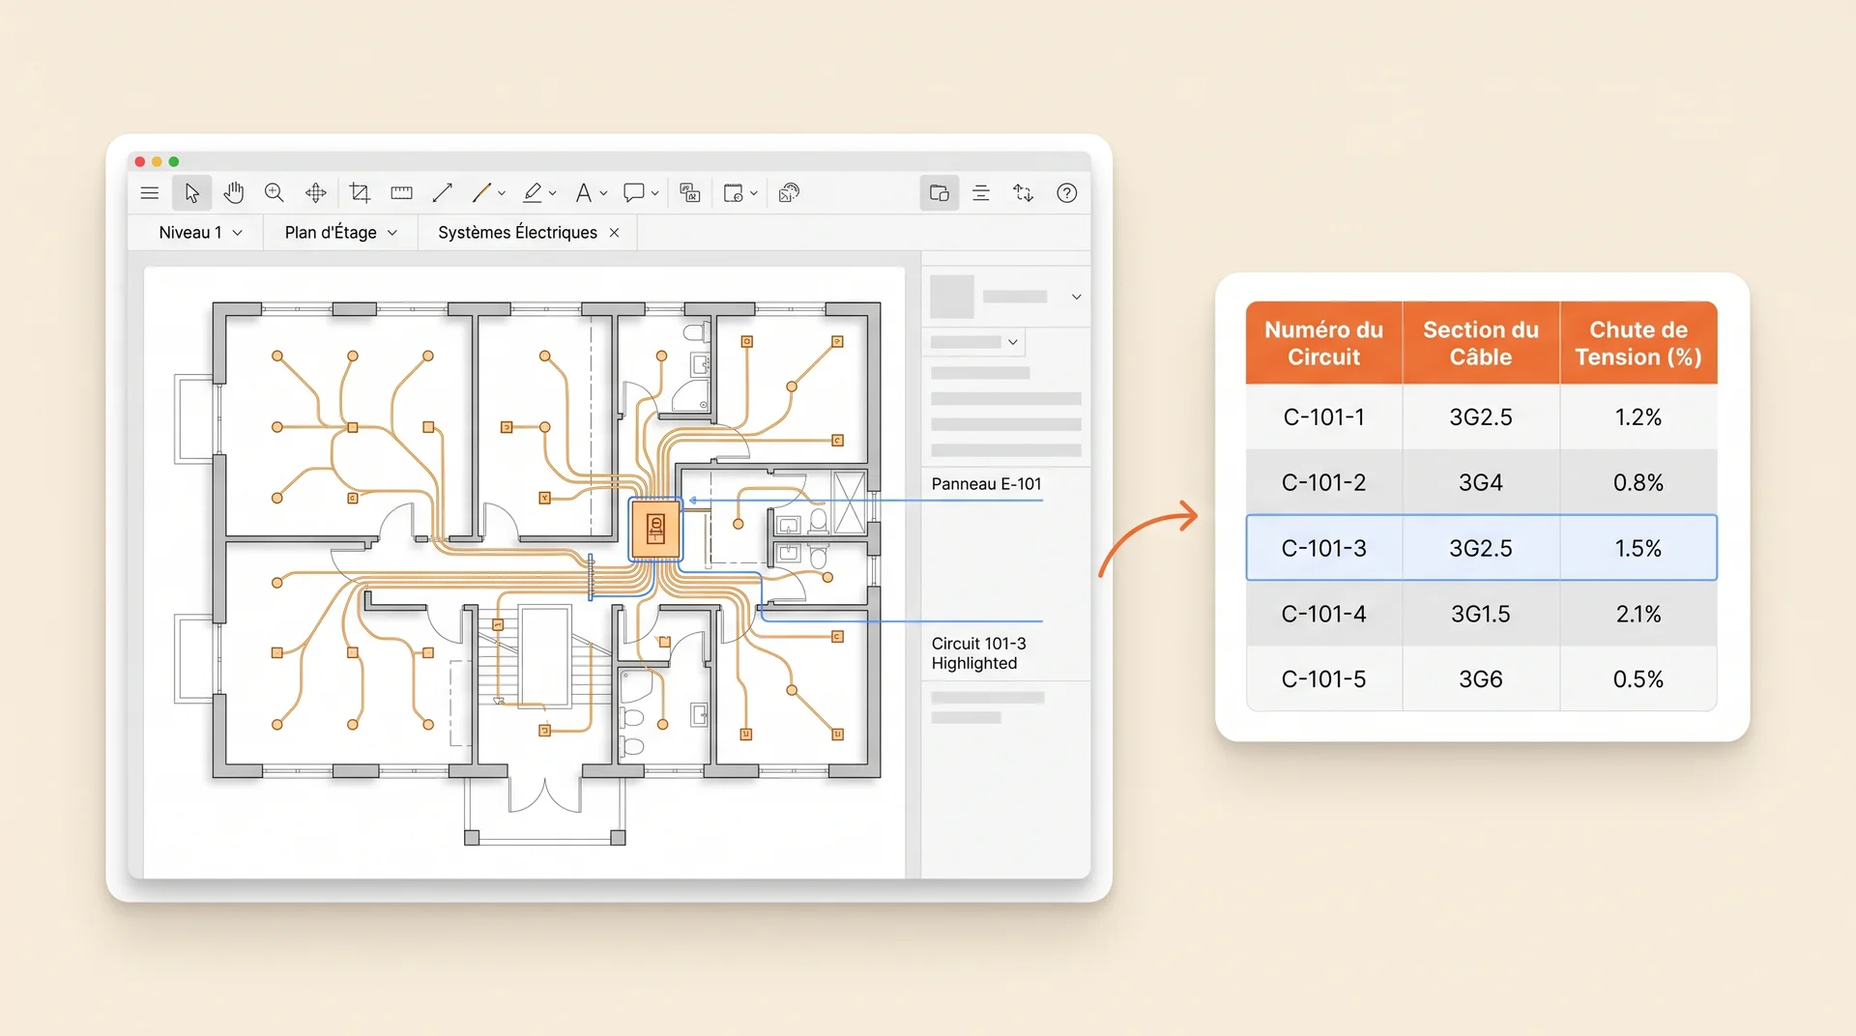Select the zoom magnifier tool

(x=275, y=193)
